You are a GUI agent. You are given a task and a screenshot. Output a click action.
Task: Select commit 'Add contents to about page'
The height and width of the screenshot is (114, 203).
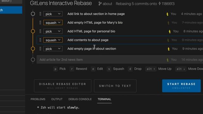(88, 40)
